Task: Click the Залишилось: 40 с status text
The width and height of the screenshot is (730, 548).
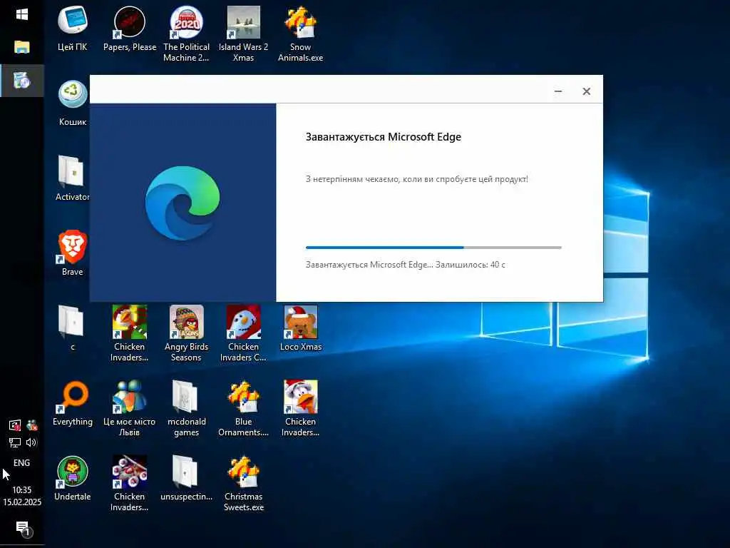Action: pyautogui.click(x=471, y=265)
